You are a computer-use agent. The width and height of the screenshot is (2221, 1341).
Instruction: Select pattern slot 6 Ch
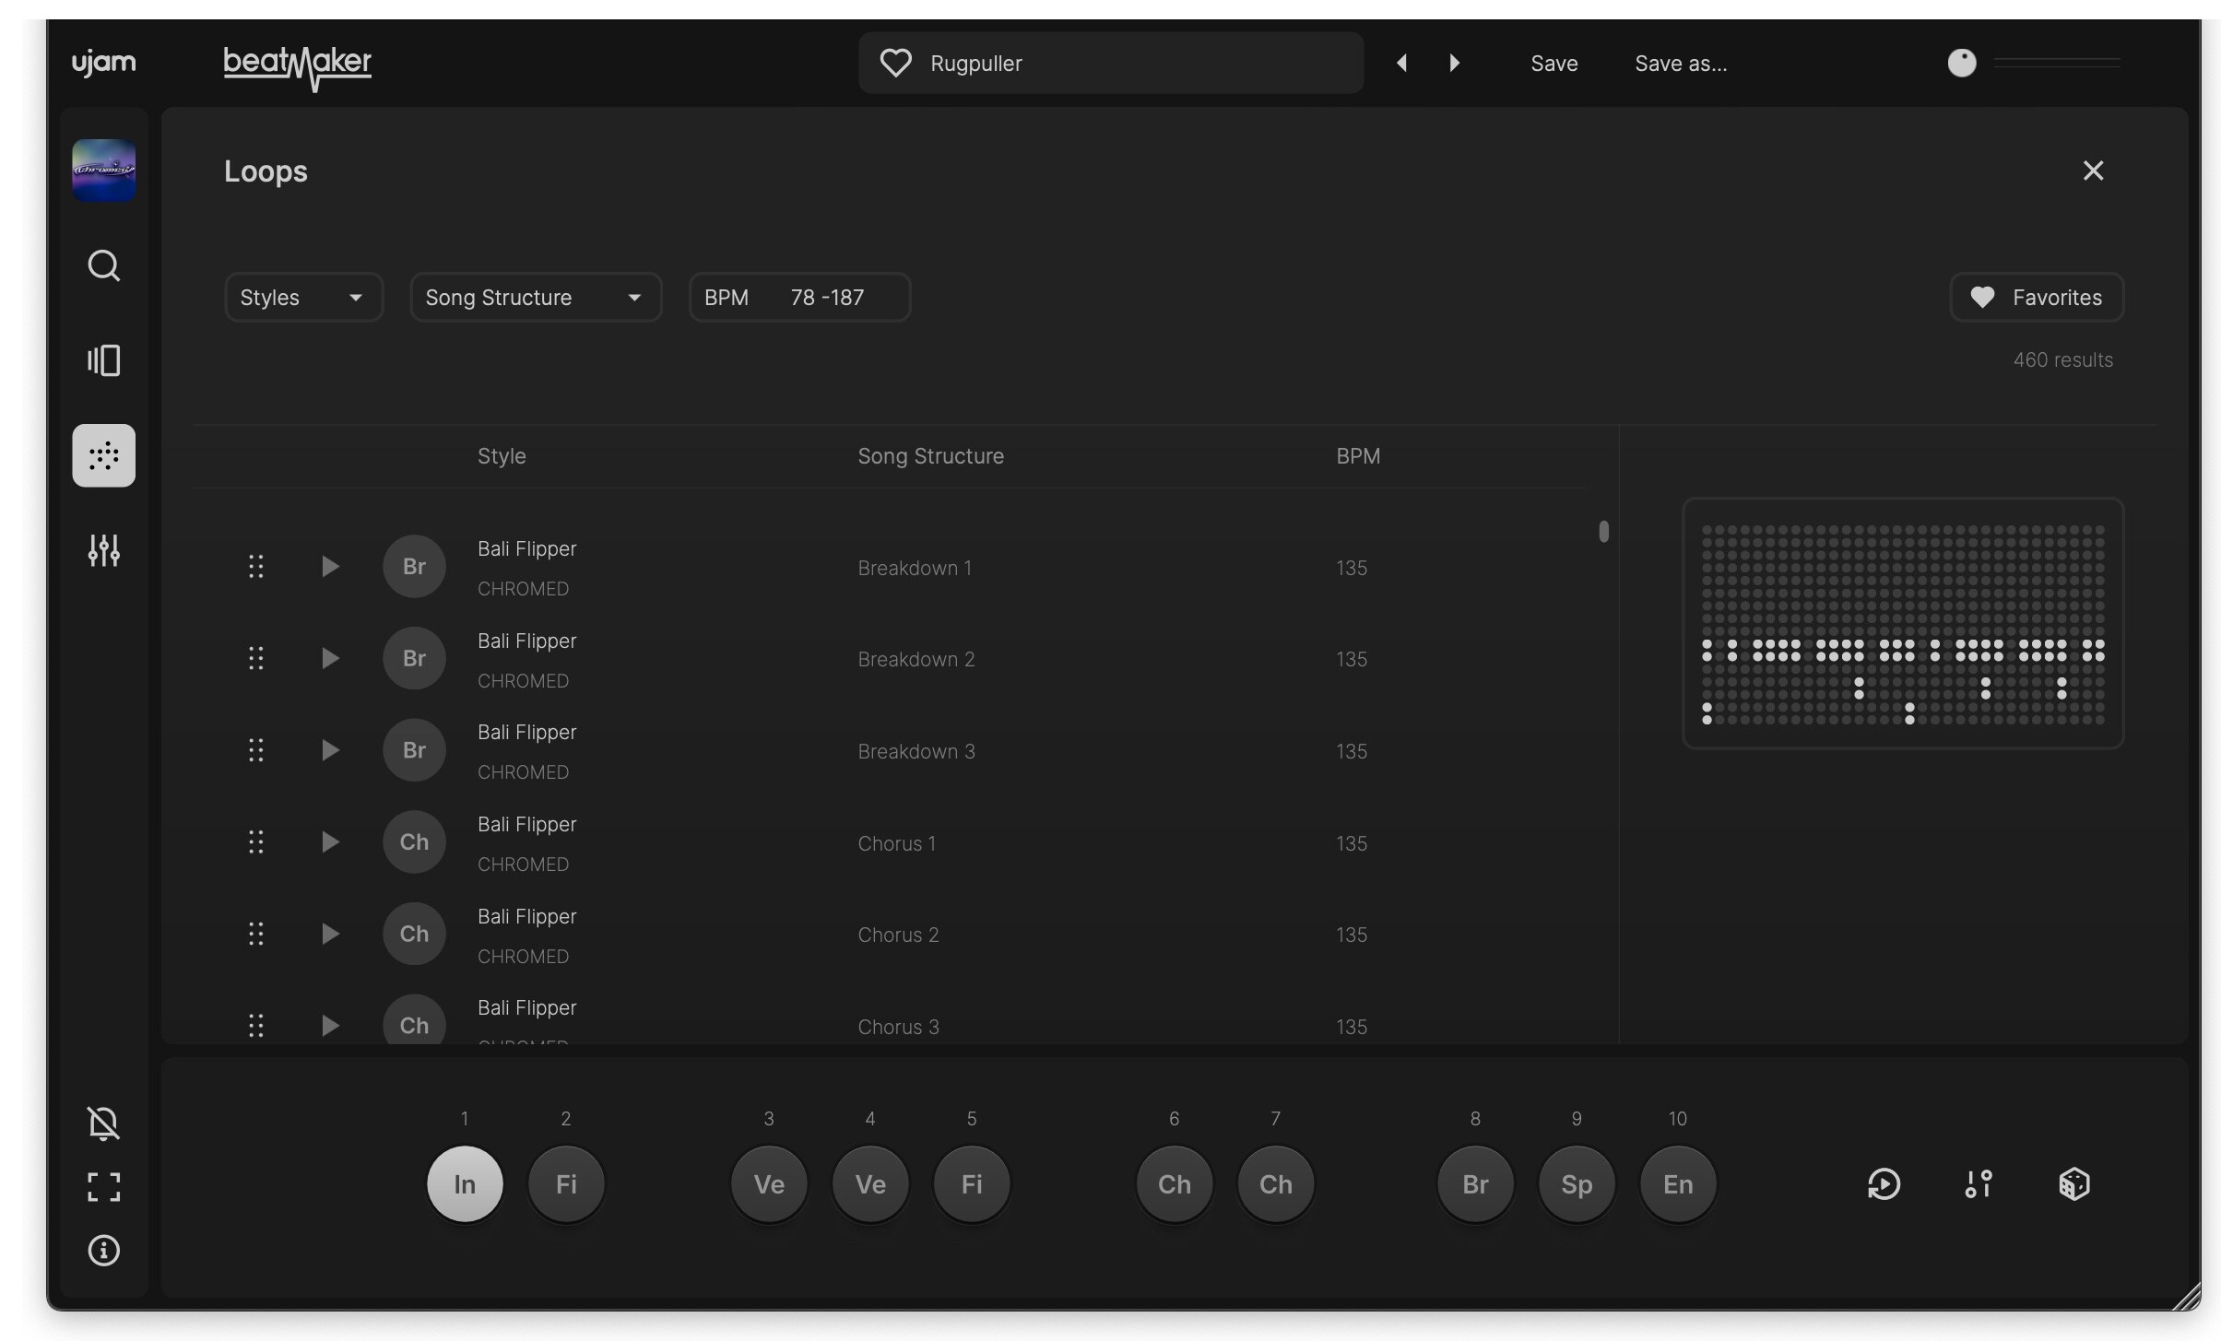(1174, 1184)
